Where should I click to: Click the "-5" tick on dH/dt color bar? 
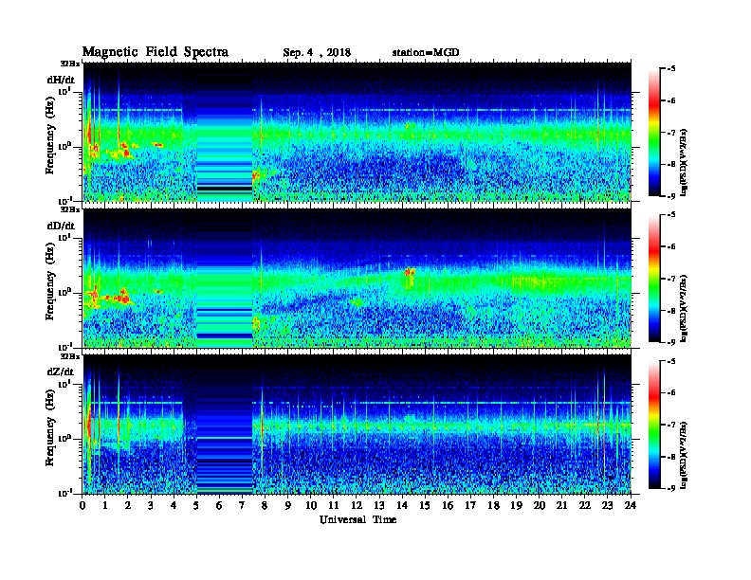click(x=670, y=69)
